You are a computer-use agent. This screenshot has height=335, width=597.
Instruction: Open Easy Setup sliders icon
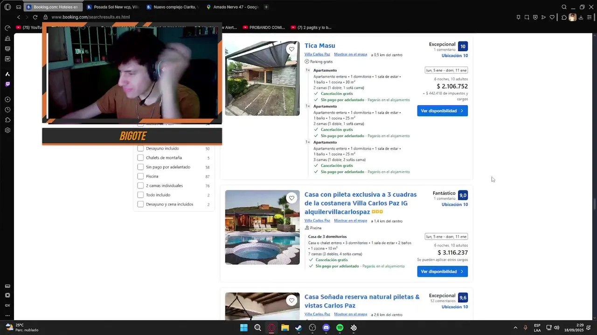590,17
